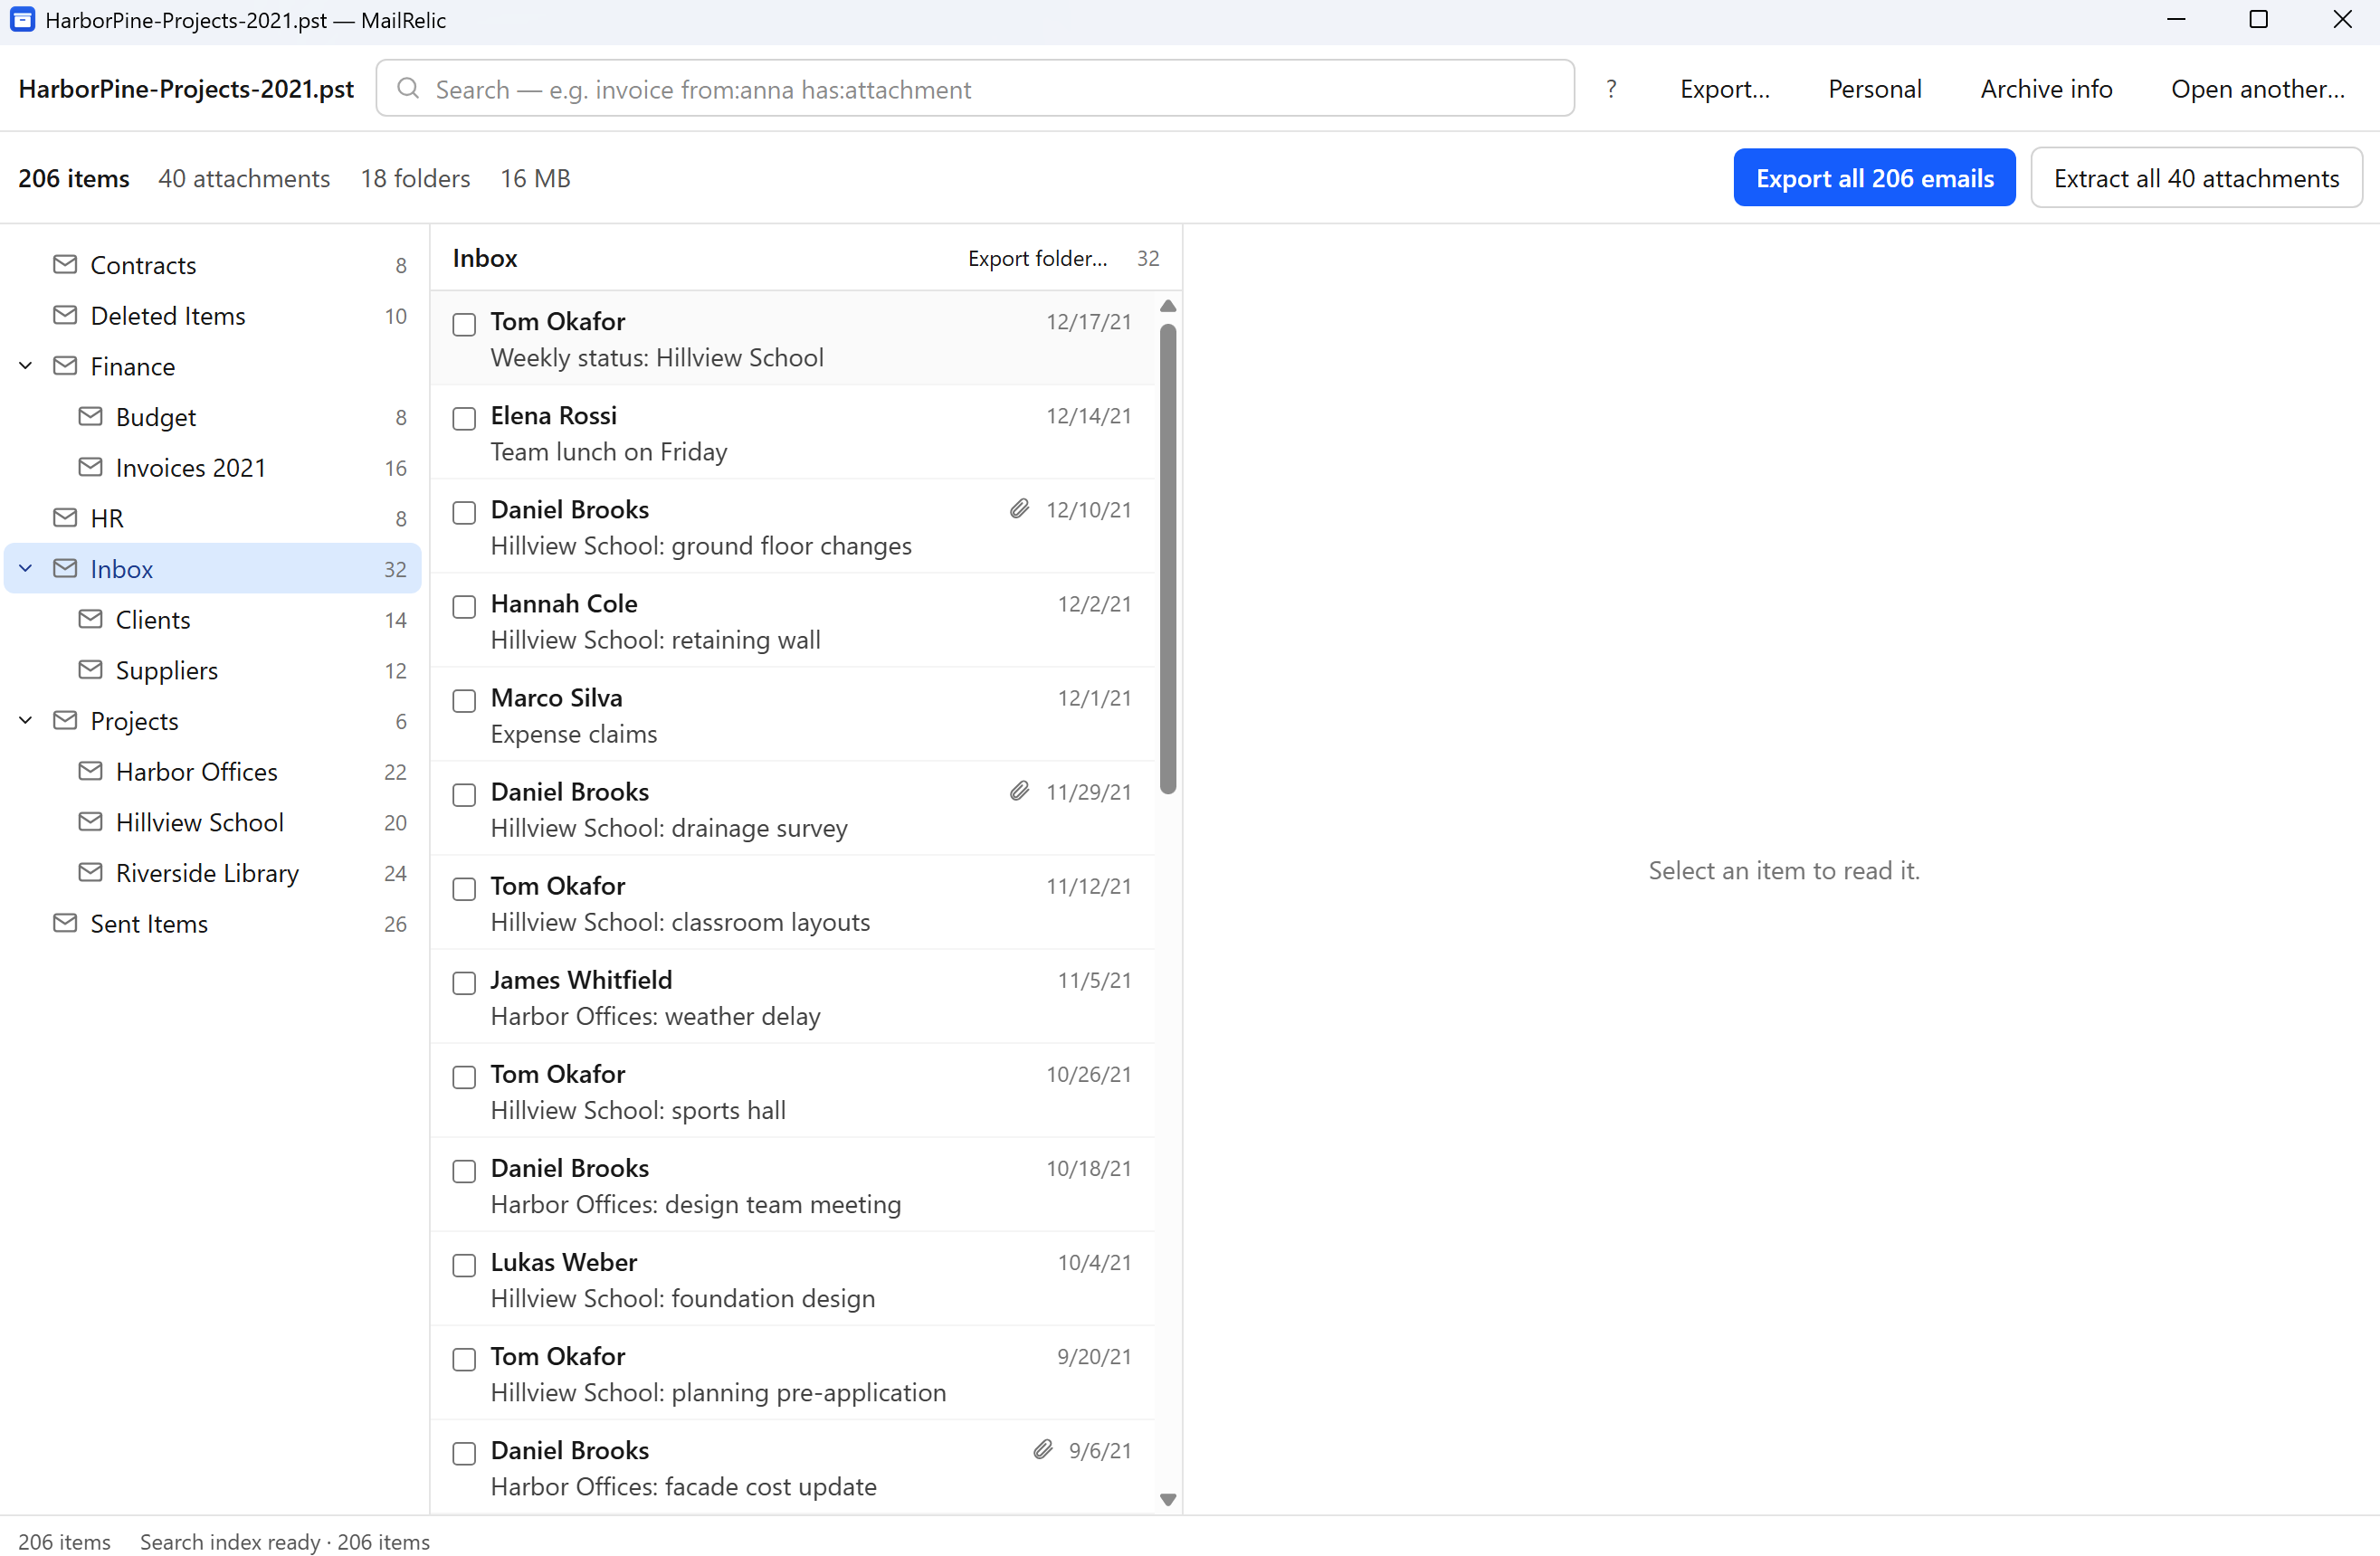Tick checkbox for design team meeting email
This screenshot has width=2380, height=1556.
click(464, 1172)
